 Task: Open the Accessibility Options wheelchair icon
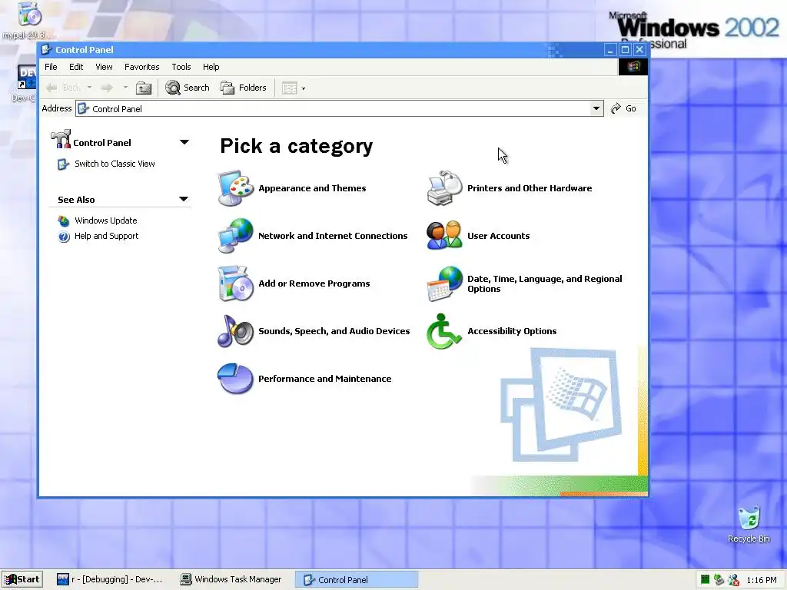point(444,331)
